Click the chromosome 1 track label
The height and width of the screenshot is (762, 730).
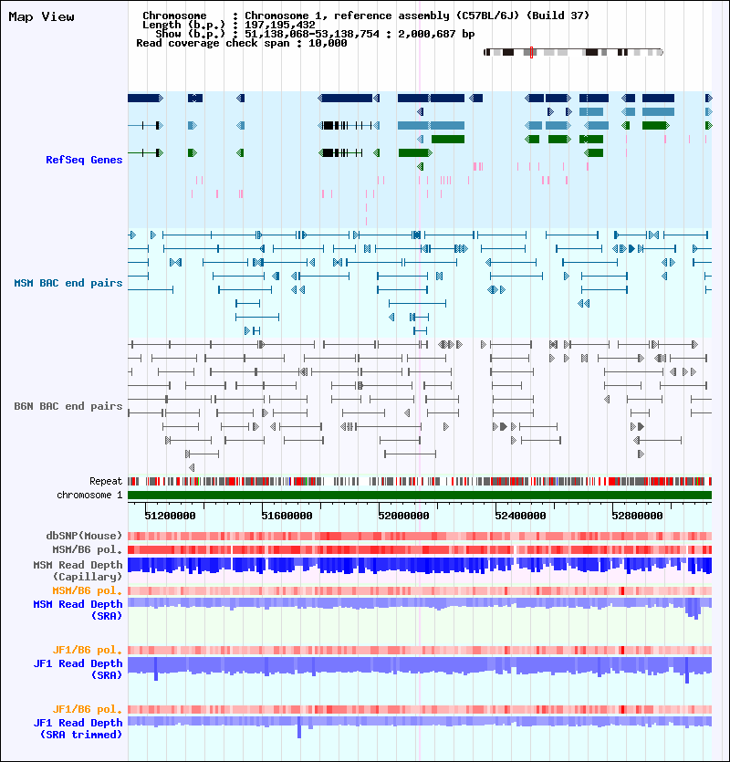pos(89,495)
